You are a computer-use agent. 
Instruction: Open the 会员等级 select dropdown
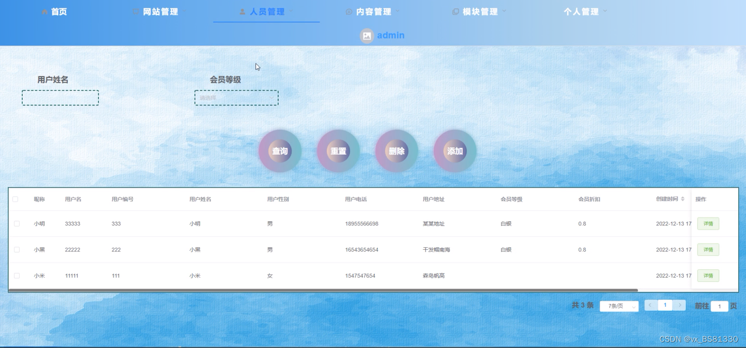[236, 98]
